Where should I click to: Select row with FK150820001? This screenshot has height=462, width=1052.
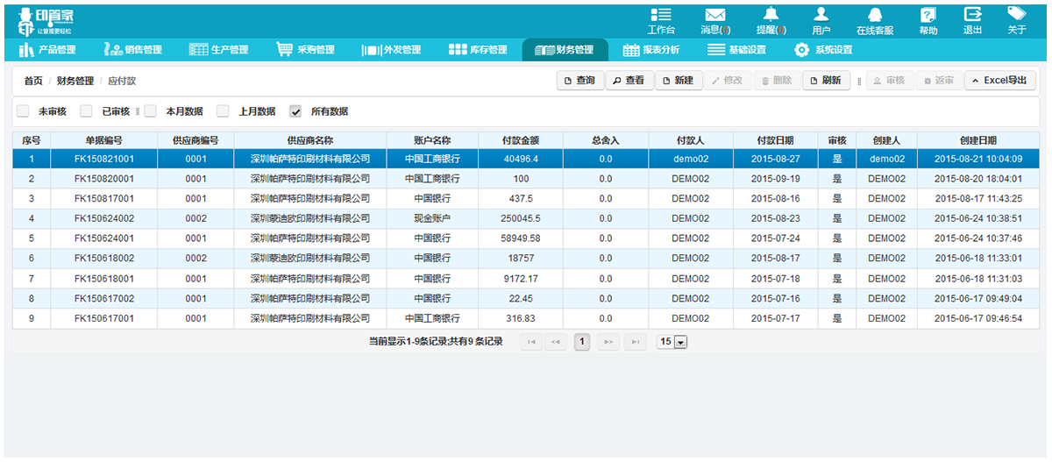pos(526,179)
